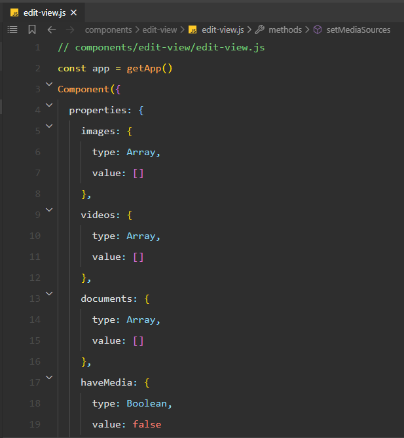Screen dimensions: 404x438
Task: Open the edit-view folder breadcrumb
Action: (x=160, y=30)
